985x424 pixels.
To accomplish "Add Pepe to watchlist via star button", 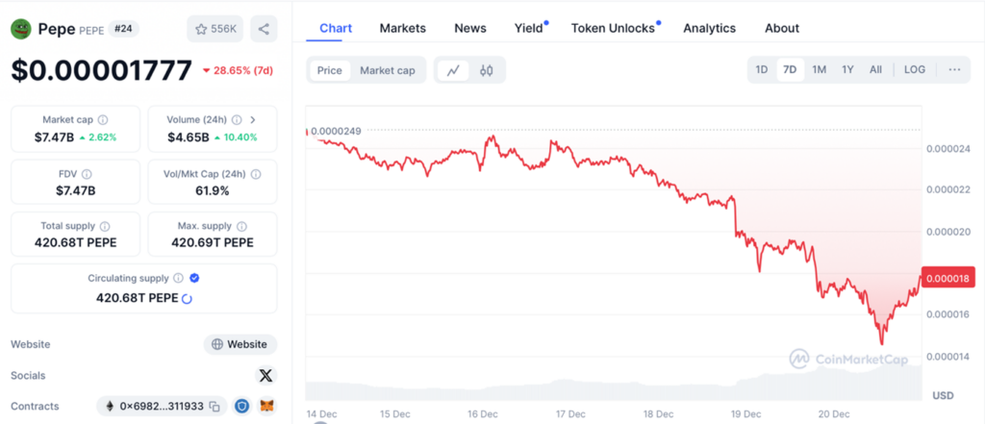I will coord(215,29).
